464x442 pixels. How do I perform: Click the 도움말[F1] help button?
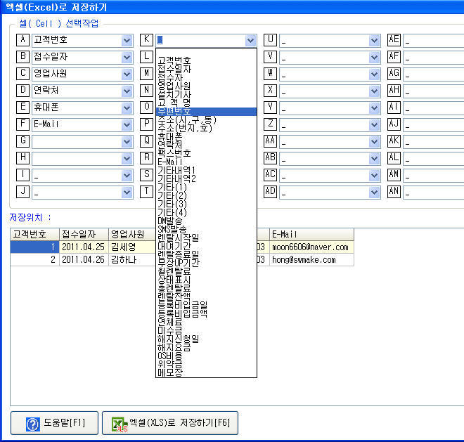point(54,423)
